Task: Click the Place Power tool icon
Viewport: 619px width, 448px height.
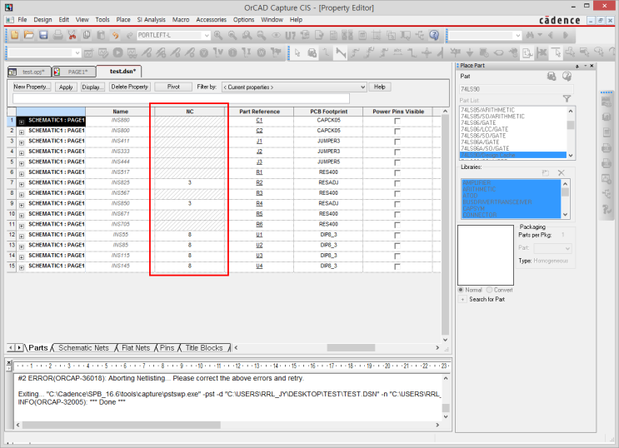Action: (x=455, y=52)
